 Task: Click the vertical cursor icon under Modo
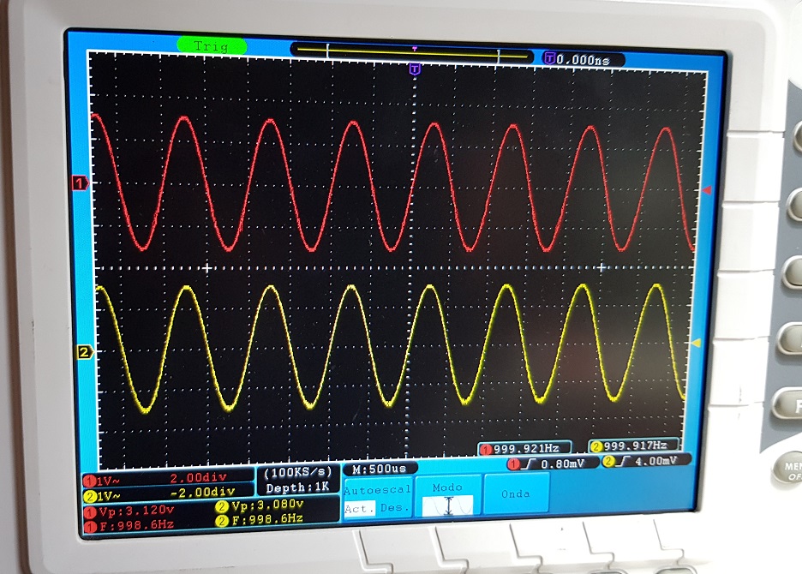coord(448,506)
